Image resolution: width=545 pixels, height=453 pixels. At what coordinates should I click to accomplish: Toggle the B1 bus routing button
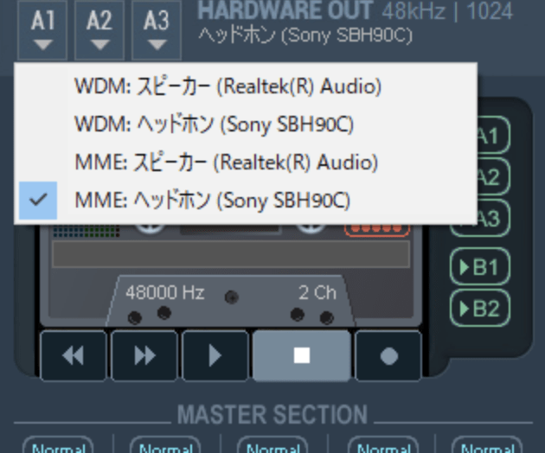point(480,267)
